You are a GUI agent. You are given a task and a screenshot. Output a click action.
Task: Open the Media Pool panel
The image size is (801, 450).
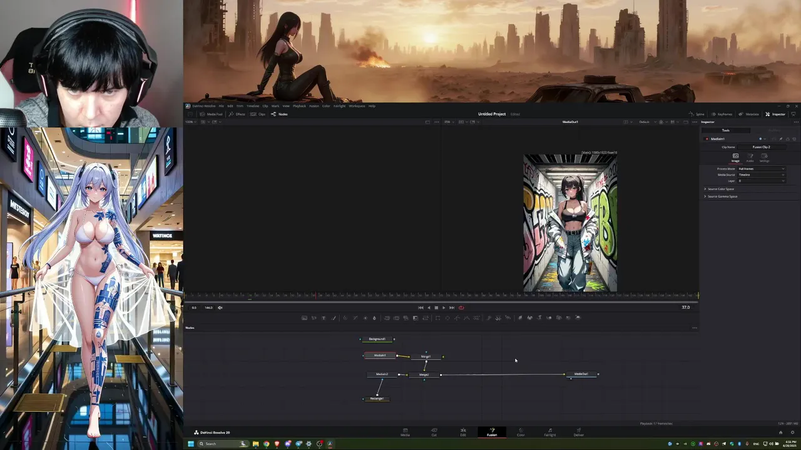211,114
